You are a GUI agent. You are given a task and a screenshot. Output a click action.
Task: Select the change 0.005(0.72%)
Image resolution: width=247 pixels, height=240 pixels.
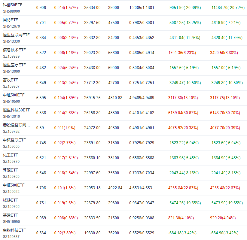(66, 23)
